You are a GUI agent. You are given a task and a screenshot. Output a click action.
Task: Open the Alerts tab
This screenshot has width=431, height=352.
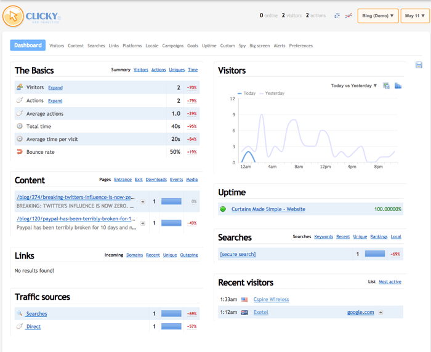(x=280, y=46)
